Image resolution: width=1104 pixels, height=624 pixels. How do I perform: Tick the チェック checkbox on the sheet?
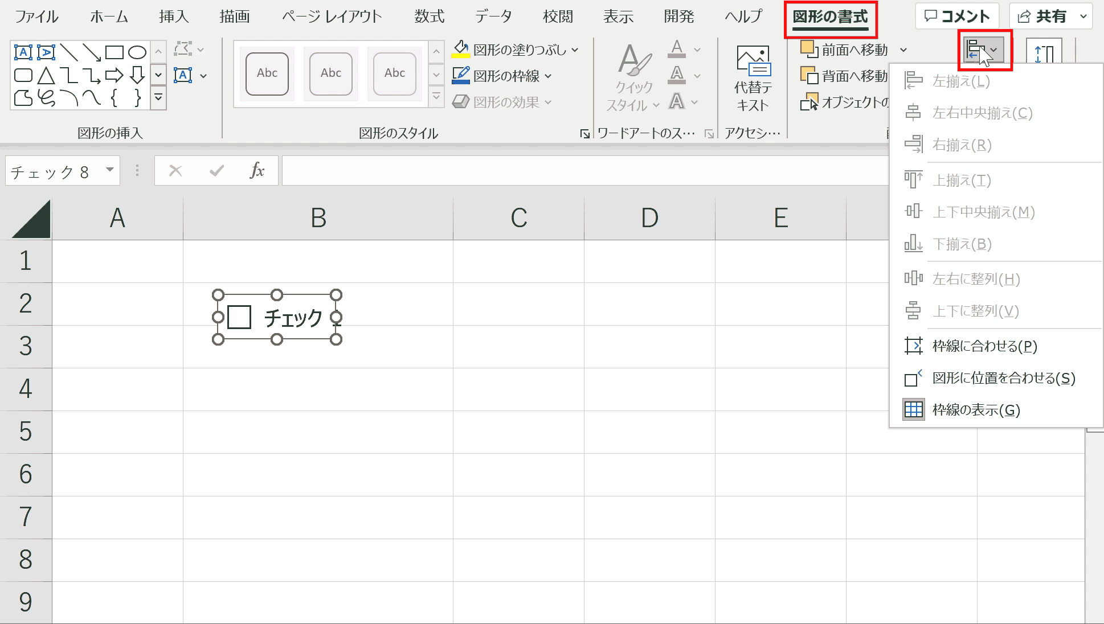coord(239,317)
